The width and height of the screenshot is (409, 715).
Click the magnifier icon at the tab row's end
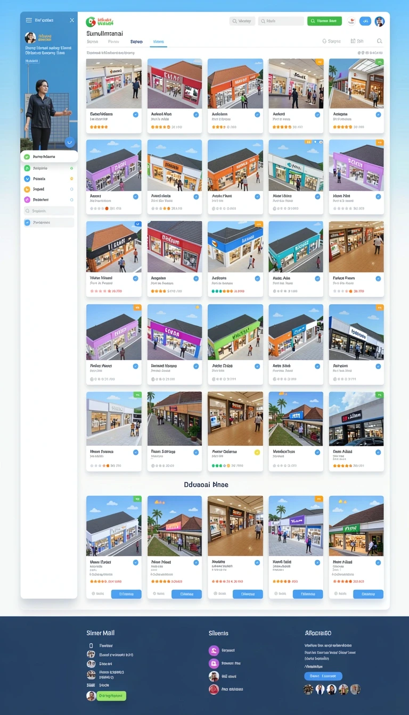click(380, 41)
